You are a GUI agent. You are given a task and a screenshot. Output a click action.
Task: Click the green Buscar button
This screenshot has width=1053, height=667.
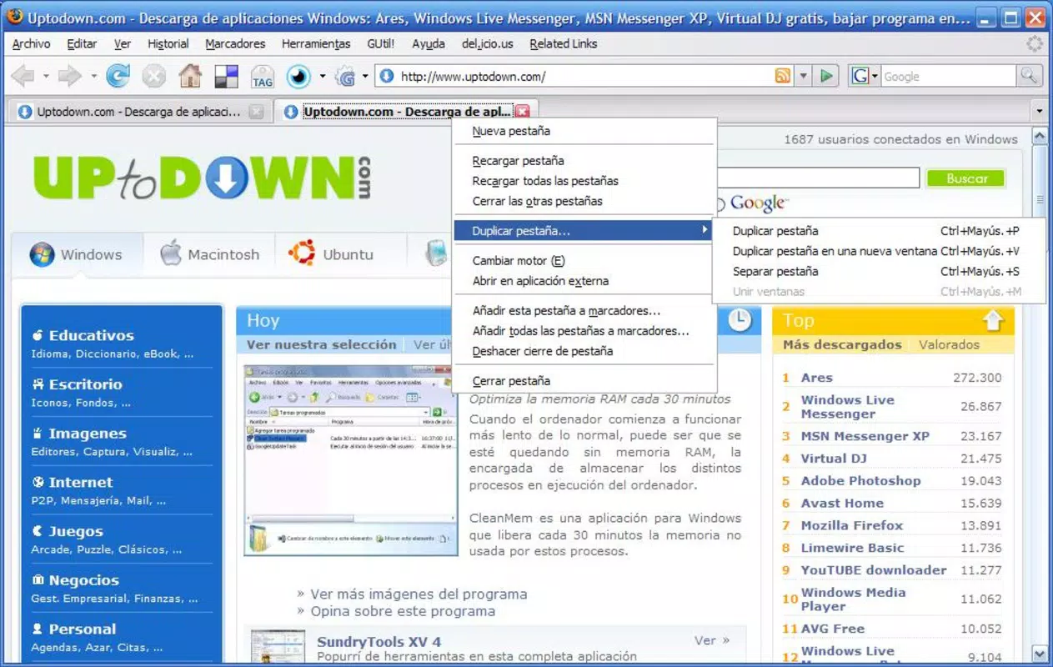tap(966, 178)
